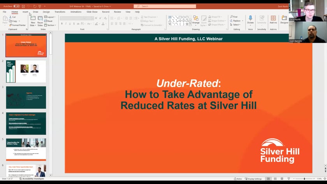Click fit slide to window icon

[325, 179]
